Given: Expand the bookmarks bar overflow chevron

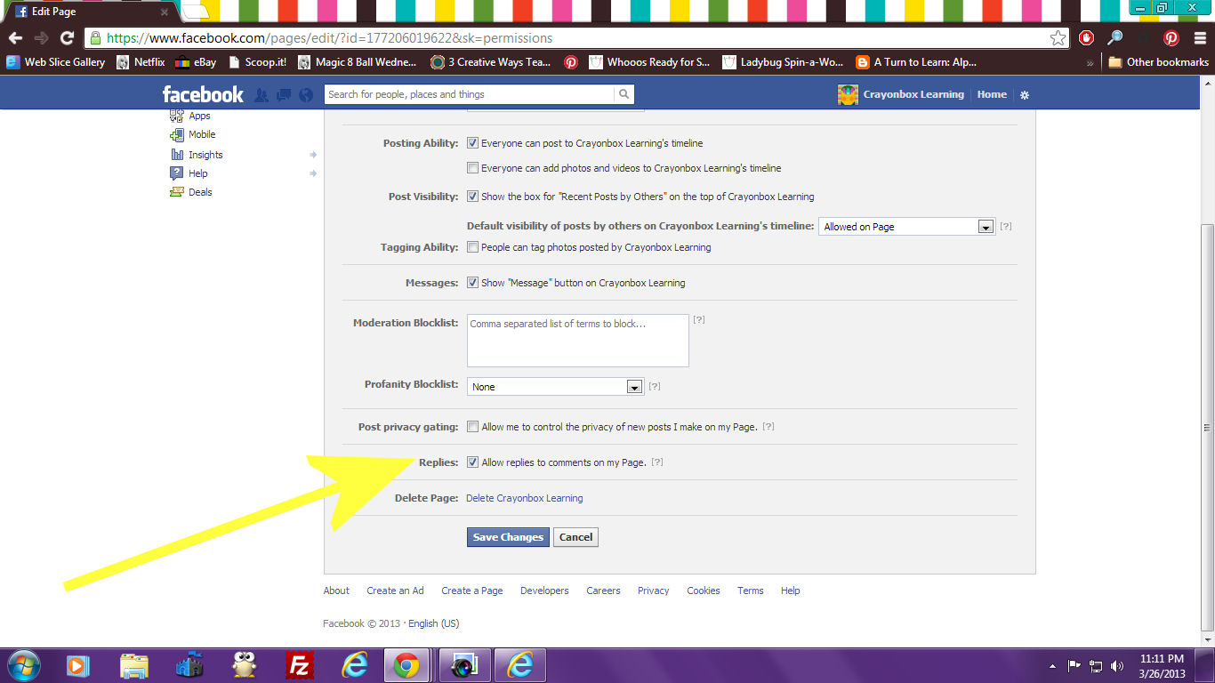Looking at the screenshot, I should (x=1090, y=62).
